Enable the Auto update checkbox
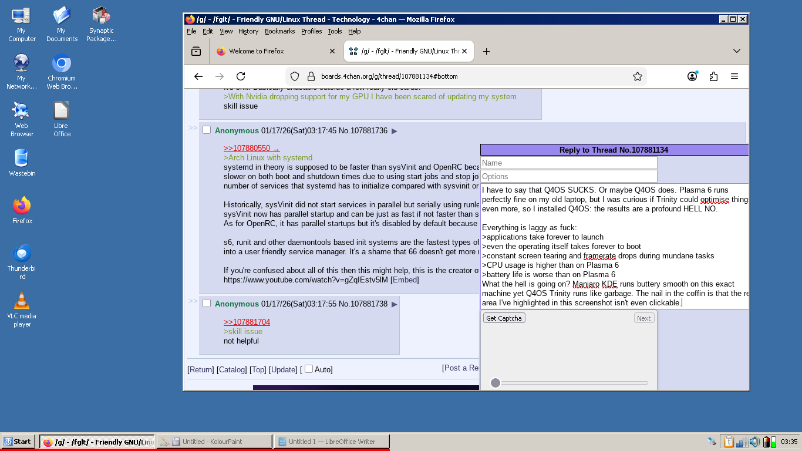Image resolution: width=802 pixels, height=451 pixels. (x=309, y=369)
